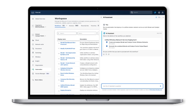This screenshot has width=195, height=110.
Task: Select Automation in the sidebar
Action: click(41, 70)
